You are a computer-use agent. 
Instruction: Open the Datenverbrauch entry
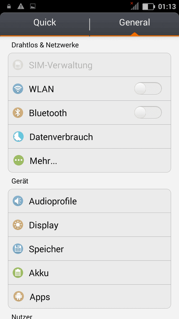pos(89,137)
